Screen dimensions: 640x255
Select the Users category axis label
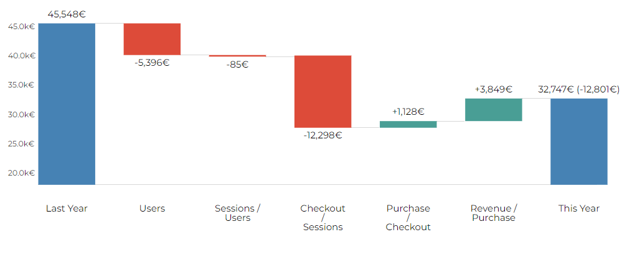tap(153, 208)
